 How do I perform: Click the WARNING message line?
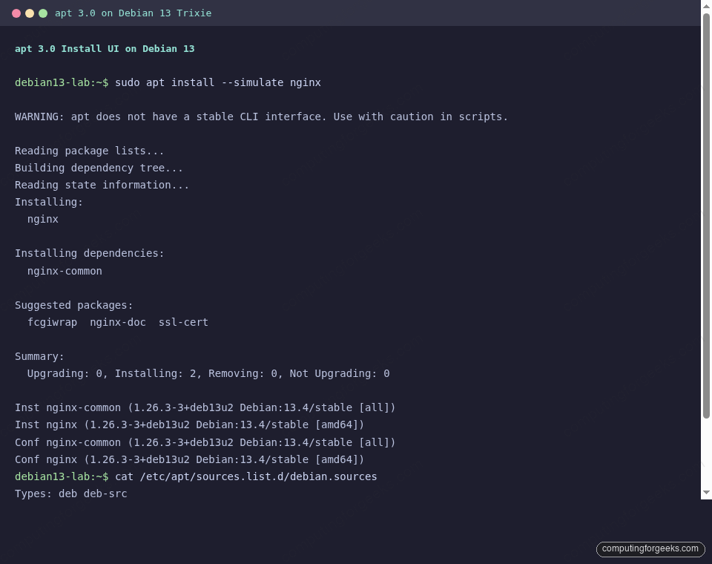pyautogui.click(x=261, y=117)
